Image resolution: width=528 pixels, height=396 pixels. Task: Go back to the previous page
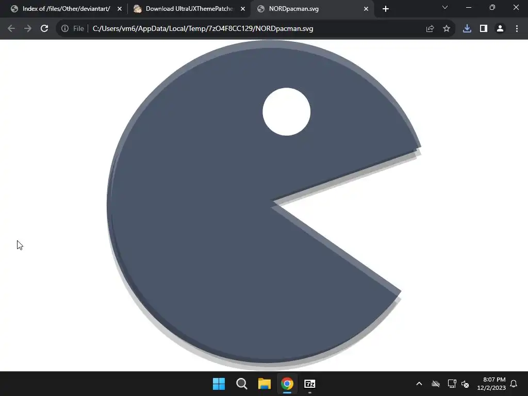[11, 29]
